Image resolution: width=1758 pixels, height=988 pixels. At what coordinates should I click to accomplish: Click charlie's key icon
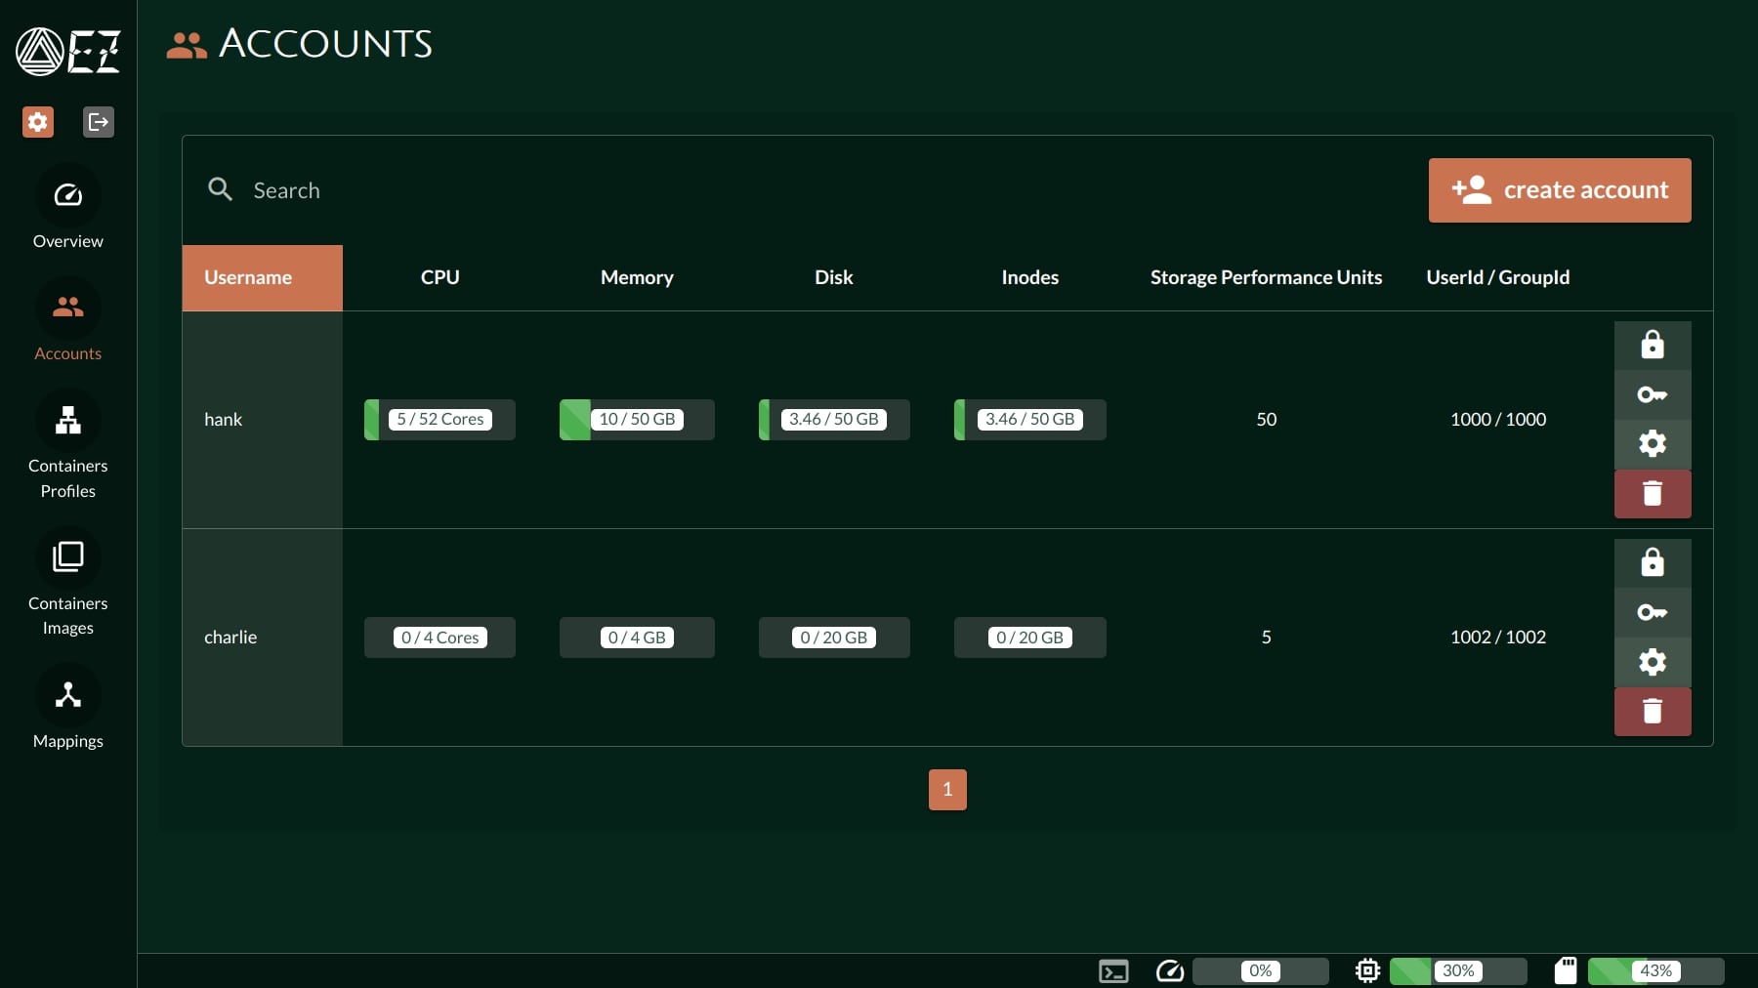(1652, 612)
